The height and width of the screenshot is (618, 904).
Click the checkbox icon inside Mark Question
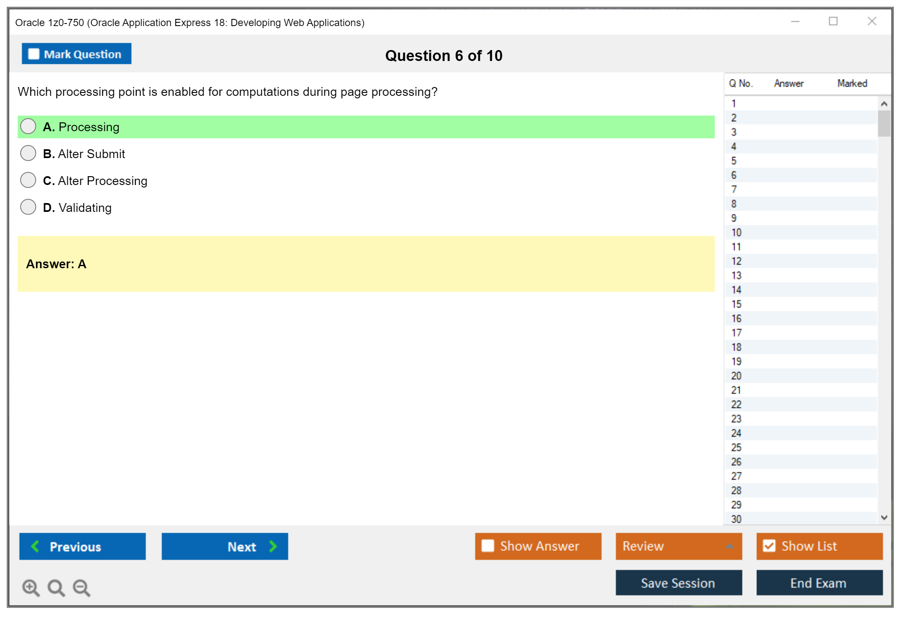coord(34,54)
